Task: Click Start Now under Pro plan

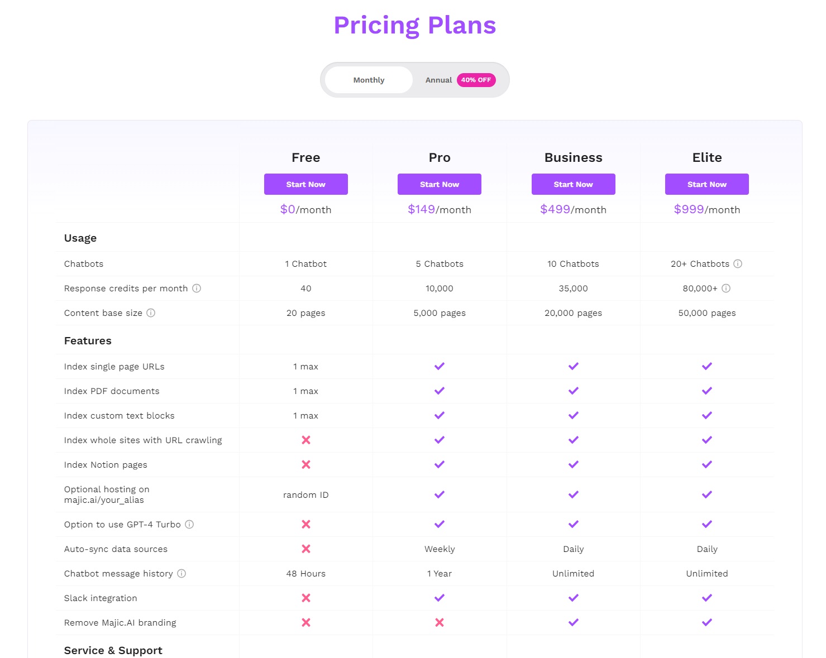Action: point(440,185)
